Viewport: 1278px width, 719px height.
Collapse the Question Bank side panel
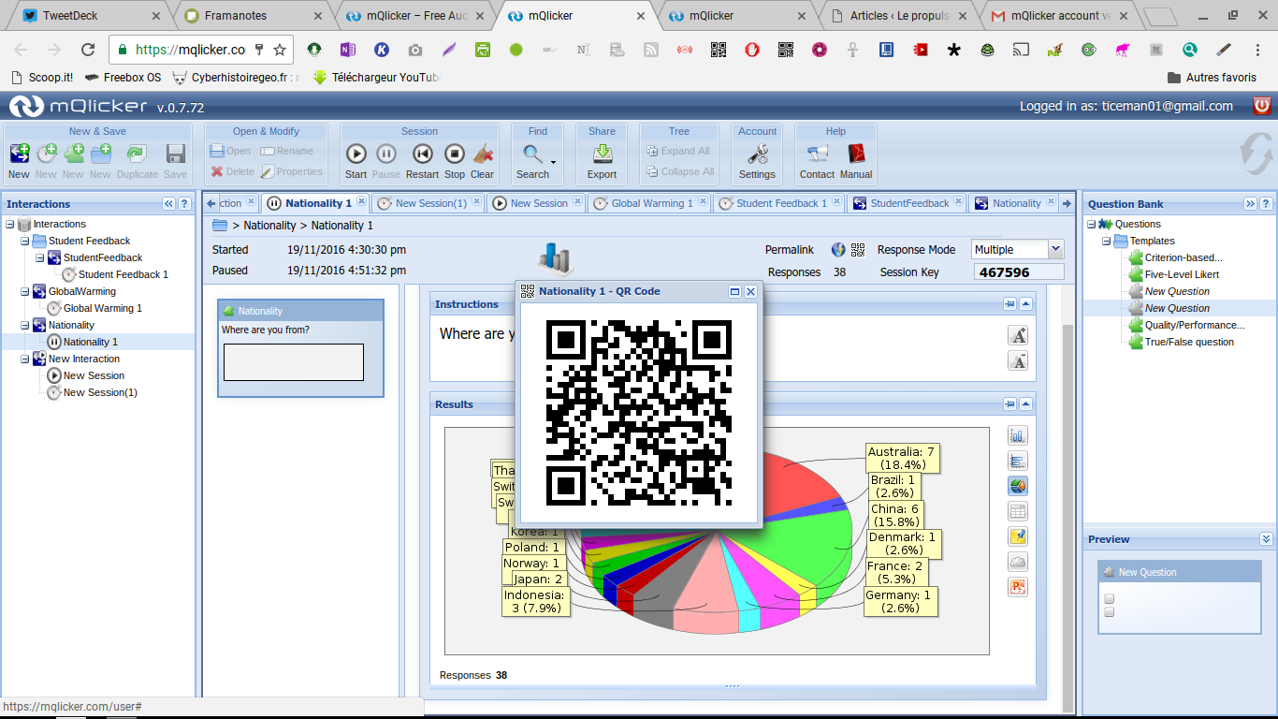coord(1250,204)
